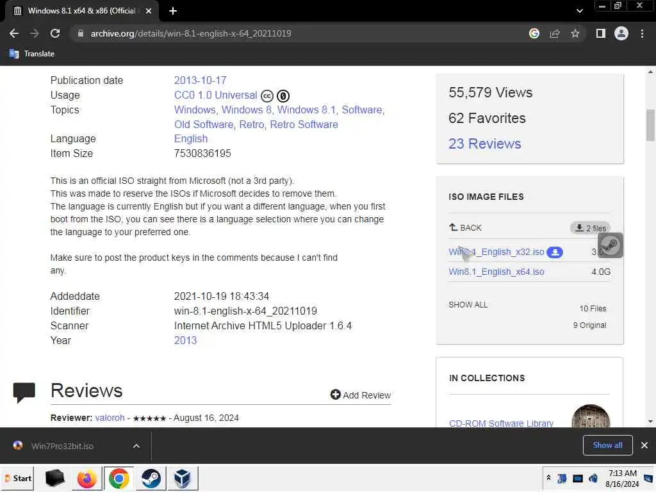
Task: Click the floating Steam overlay icon
Action: click(x=611, y=245)
